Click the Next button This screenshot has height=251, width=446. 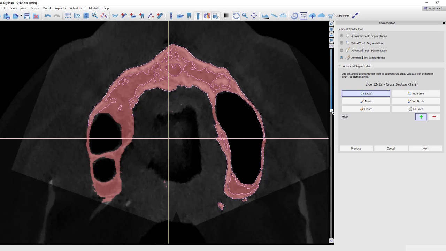(x=425, y=149)
